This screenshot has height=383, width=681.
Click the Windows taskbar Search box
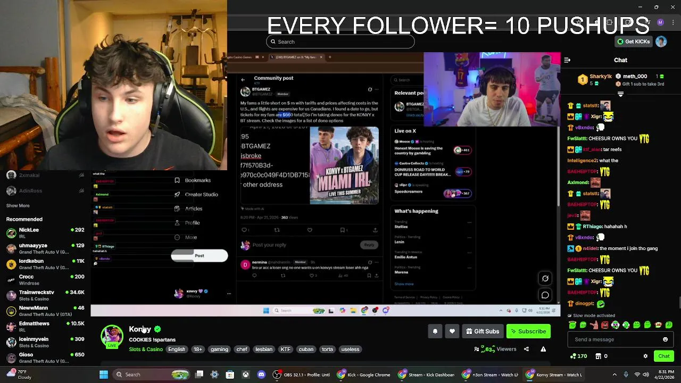pyautogui.click(x=152, y=374)
